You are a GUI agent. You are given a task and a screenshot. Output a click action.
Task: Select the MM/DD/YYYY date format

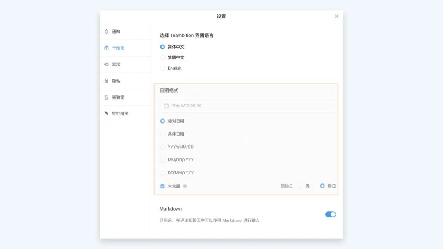tap(162, 160)
